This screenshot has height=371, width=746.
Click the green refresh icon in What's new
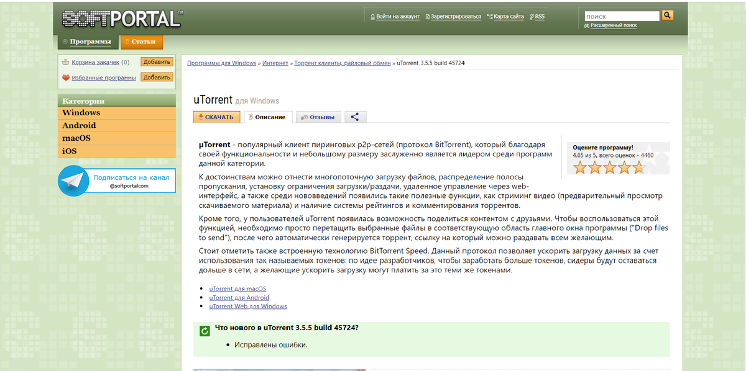[x=204, y=331]
